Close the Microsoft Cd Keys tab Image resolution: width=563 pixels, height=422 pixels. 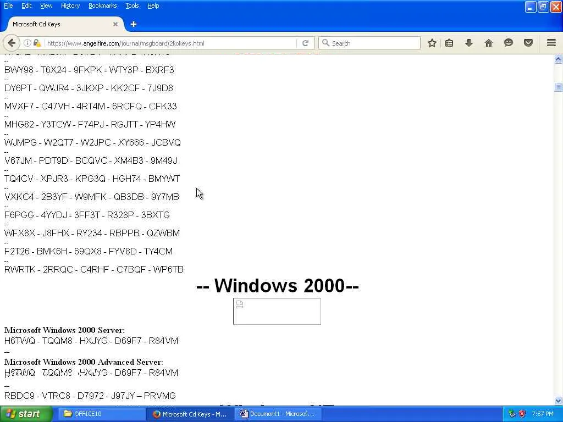click(115, 24)
